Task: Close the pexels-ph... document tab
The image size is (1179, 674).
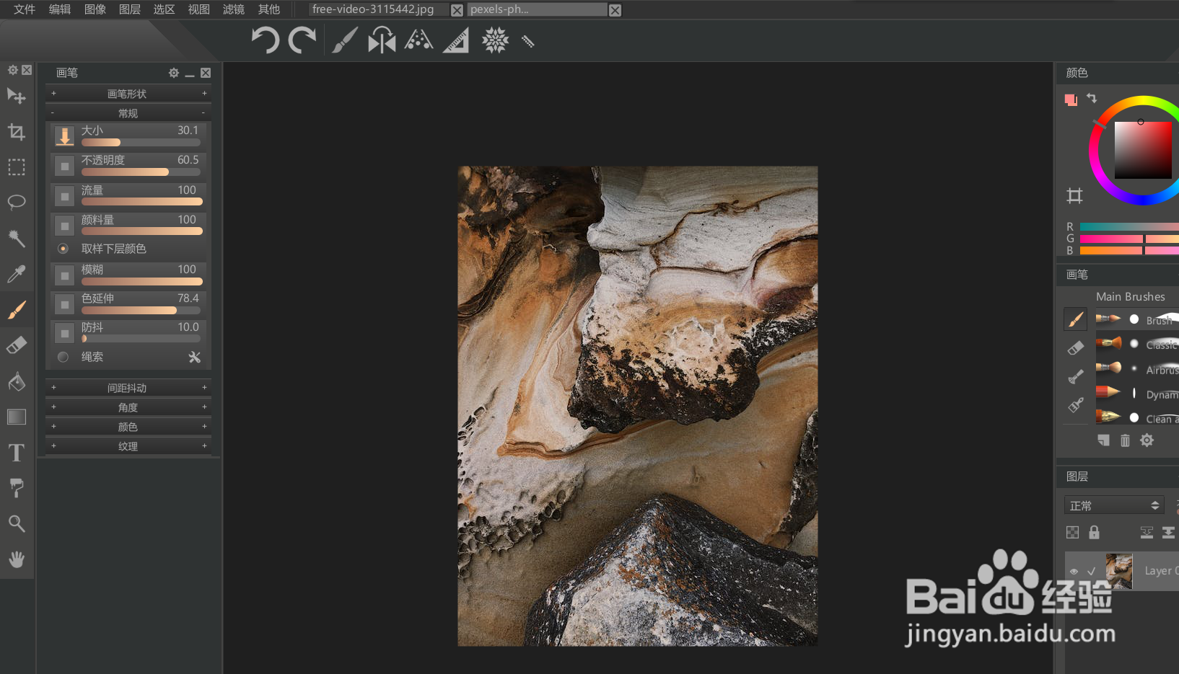Action: coord(615,10)
